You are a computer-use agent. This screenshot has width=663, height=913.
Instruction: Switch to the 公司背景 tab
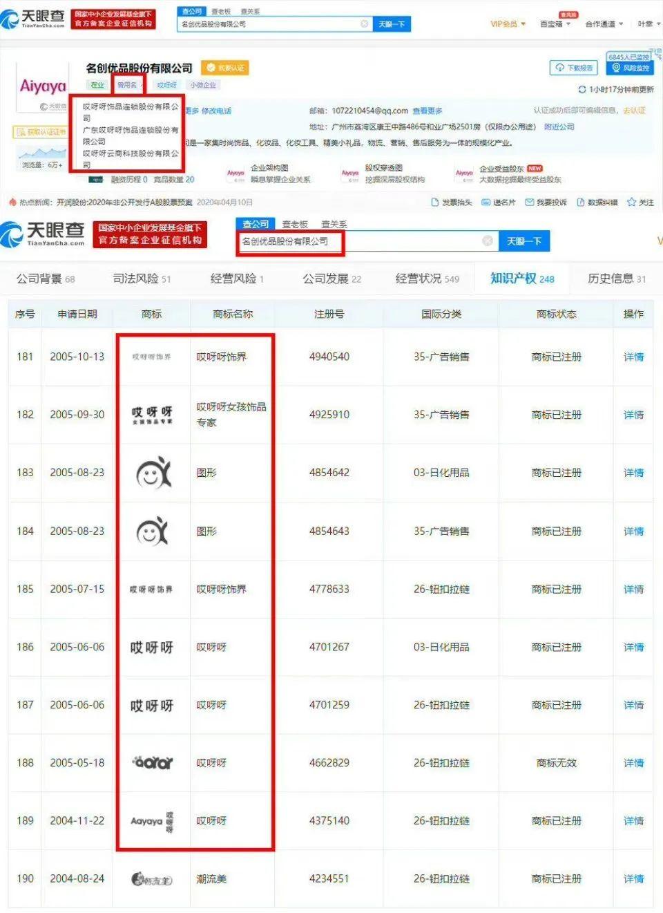pos(46,279)
